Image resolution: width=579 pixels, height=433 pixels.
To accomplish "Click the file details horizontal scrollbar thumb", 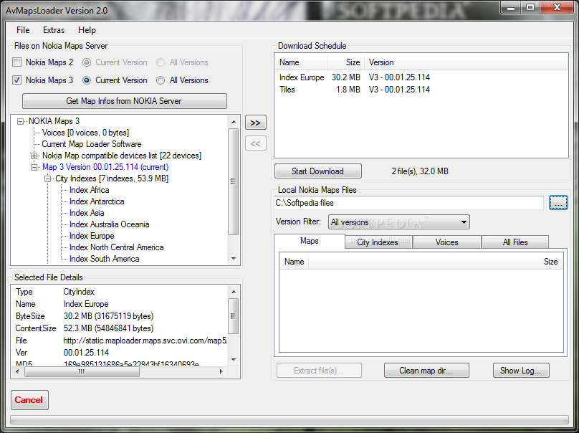I will coord(82,371).
